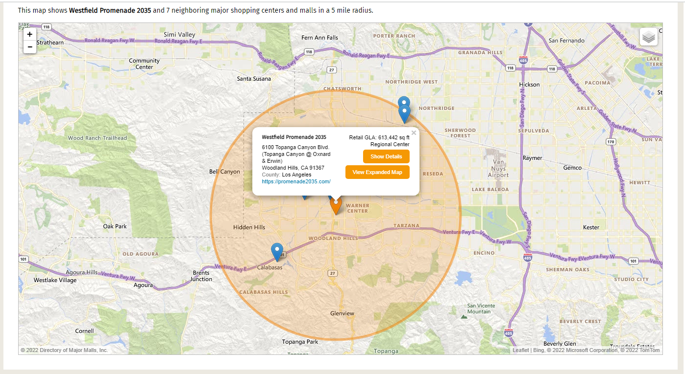Click the Wood Ranch Trailhead label
The image size is (685, 374).
click(98, 138)
